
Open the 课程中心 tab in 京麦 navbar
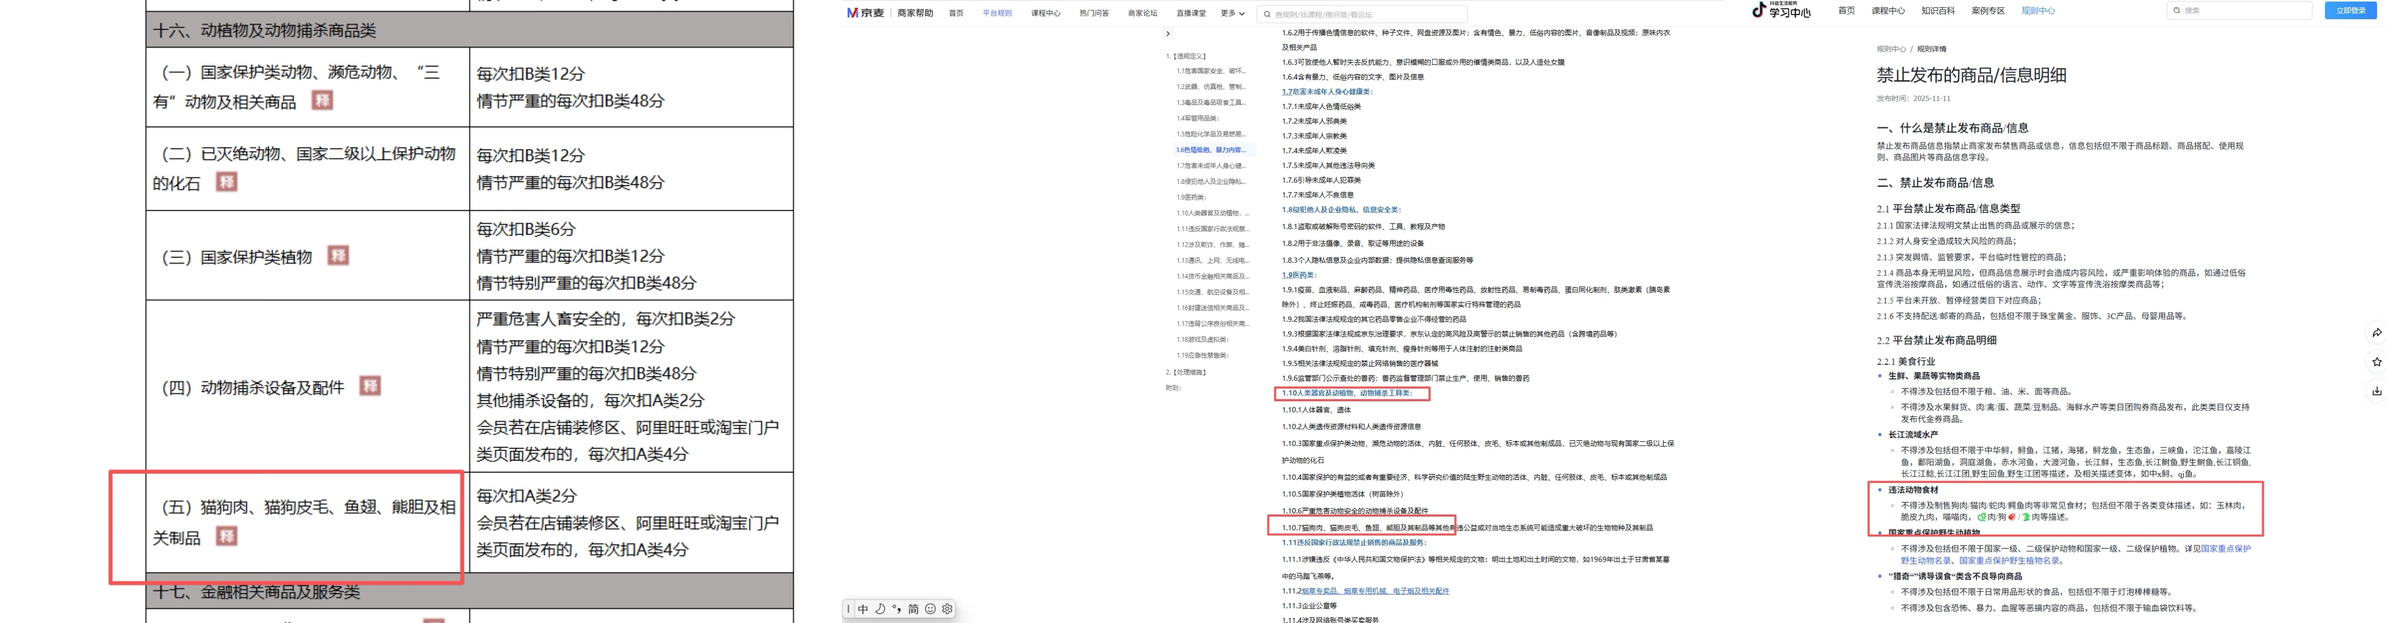point(1045,14)
